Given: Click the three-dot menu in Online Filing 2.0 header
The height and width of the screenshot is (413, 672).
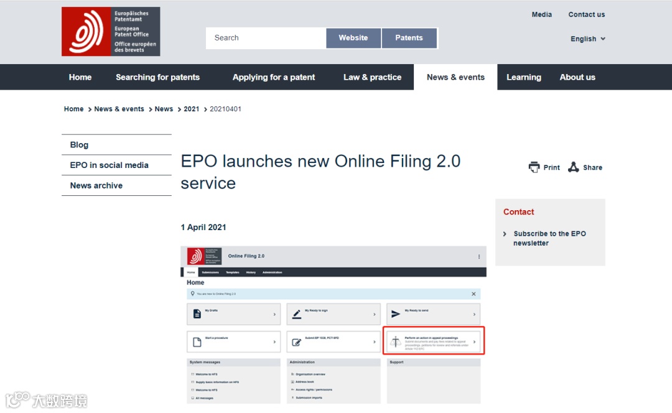Looking at the screenshot, I should (478, 257).
